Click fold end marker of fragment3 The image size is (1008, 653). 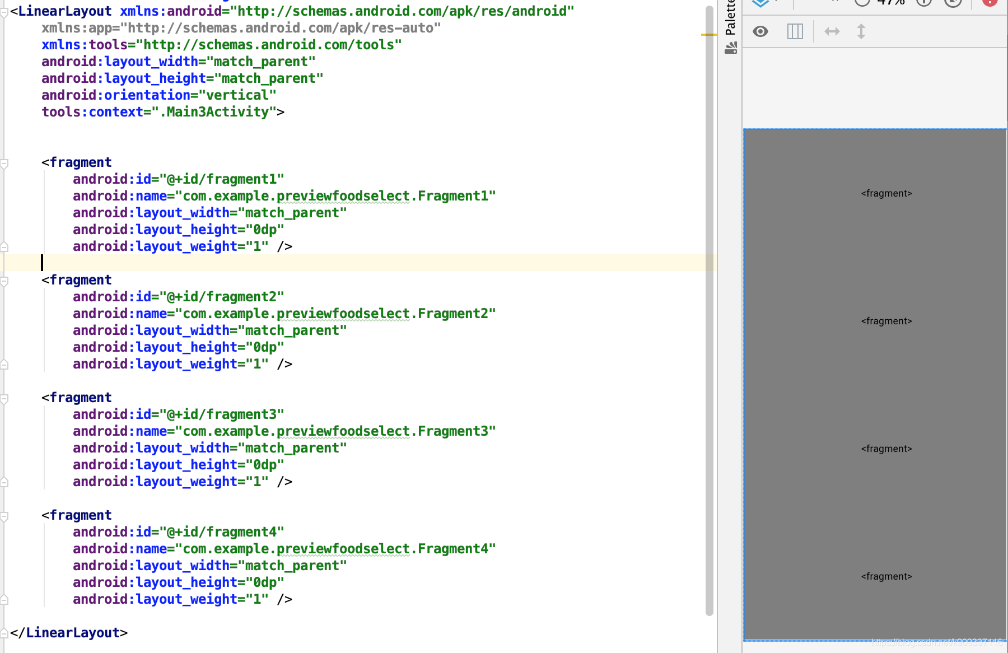pyautogui.click(x=4, y=482)
